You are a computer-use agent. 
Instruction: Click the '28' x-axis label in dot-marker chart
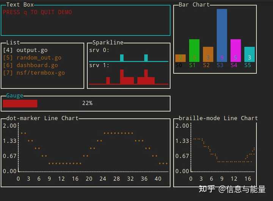116,179
